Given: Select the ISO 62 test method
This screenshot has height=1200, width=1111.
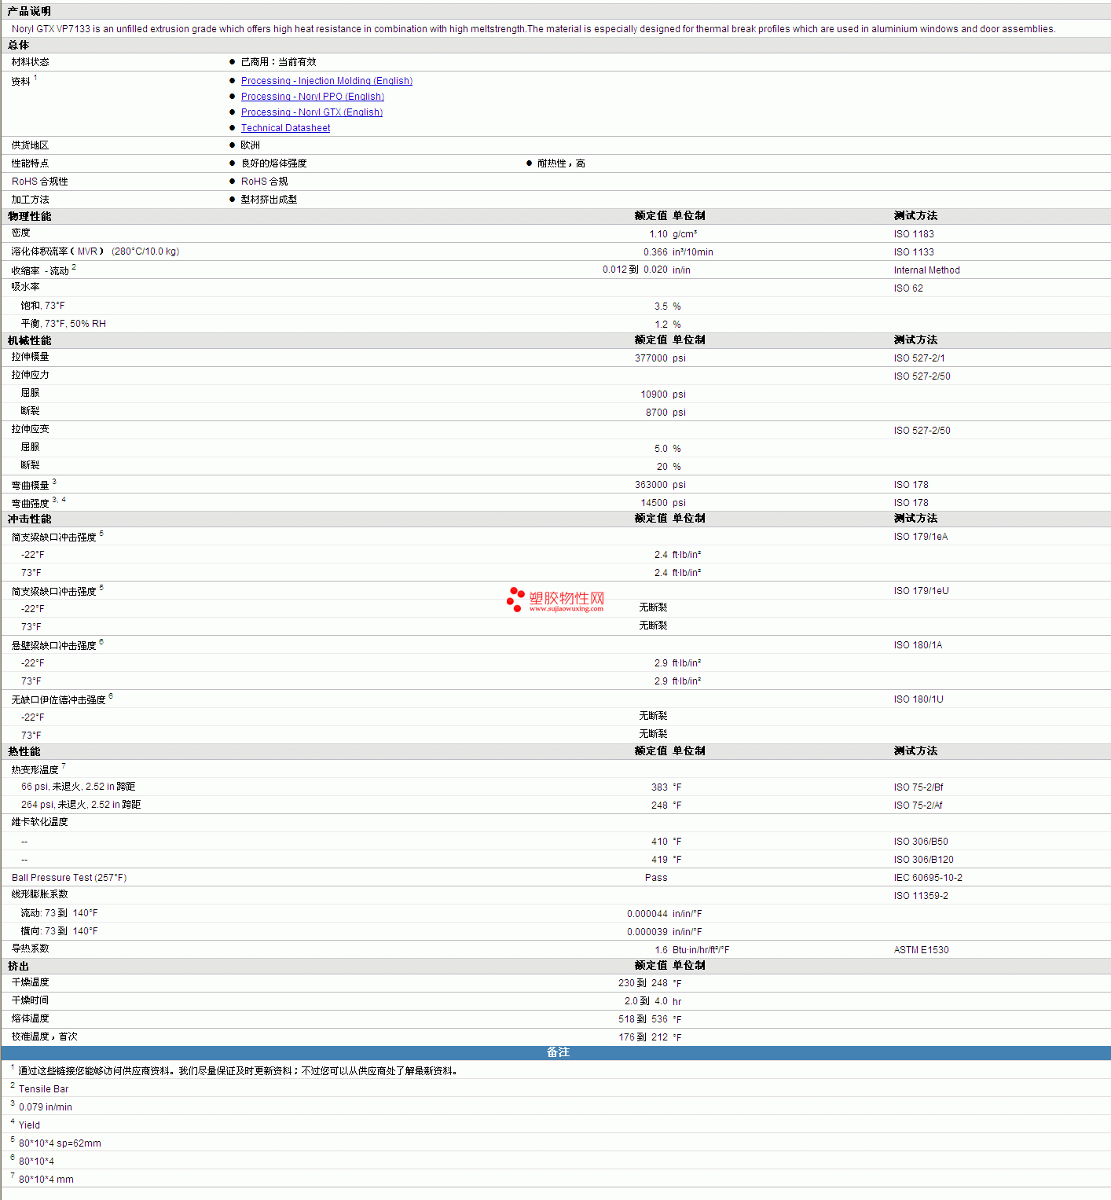Looking at the screenshot, I should tap(908, 288).
